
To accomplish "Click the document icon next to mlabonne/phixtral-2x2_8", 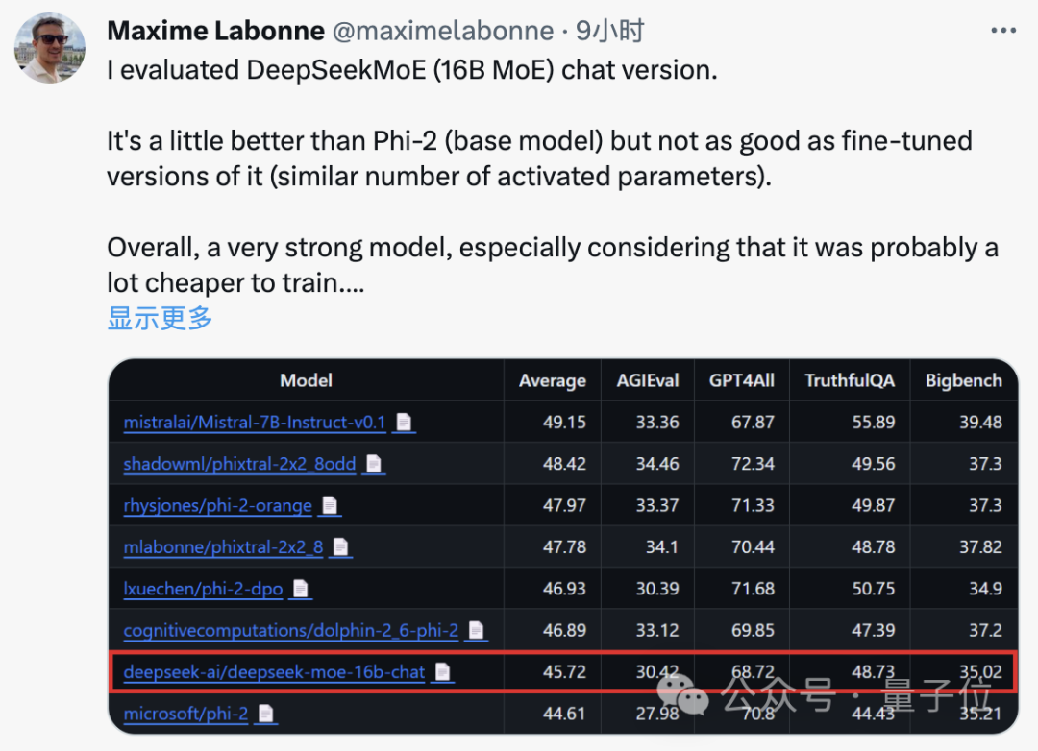I will (340, 547).
